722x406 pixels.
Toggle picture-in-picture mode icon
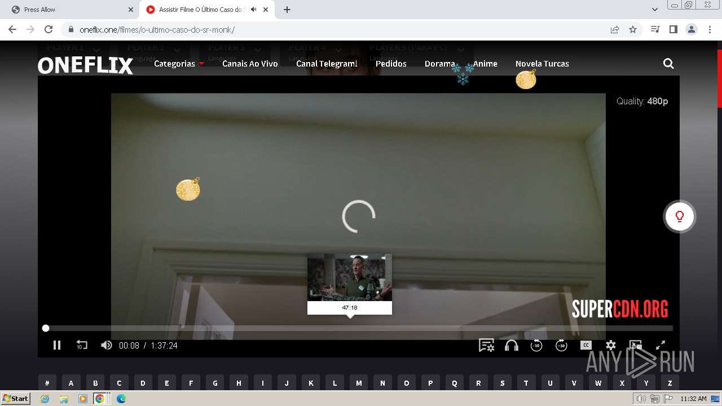click(x=636, y=345)
